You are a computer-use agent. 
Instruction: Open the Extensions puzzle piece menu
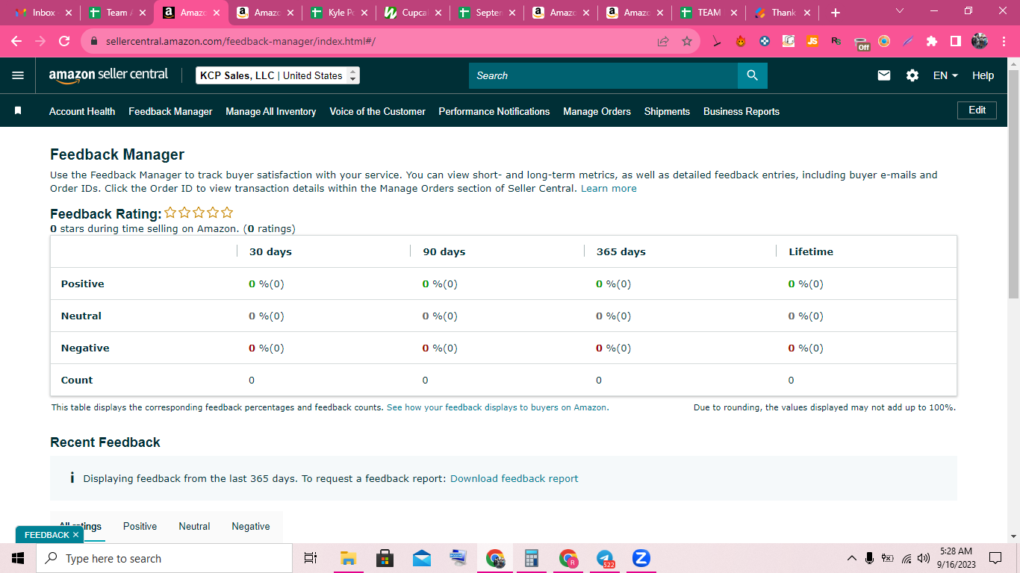(932, 42)
